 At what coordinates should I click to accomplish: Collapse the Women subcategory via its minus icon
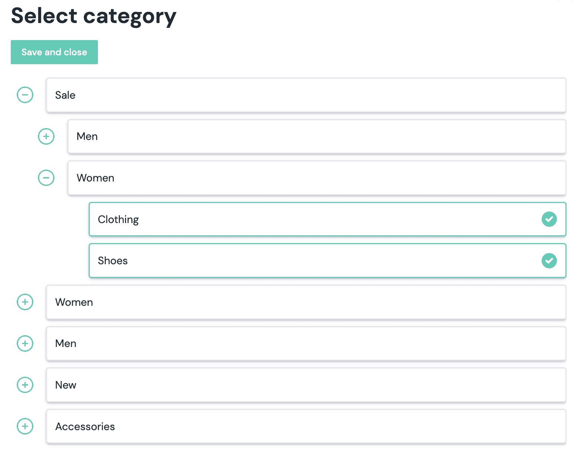[x=46, y=178]
